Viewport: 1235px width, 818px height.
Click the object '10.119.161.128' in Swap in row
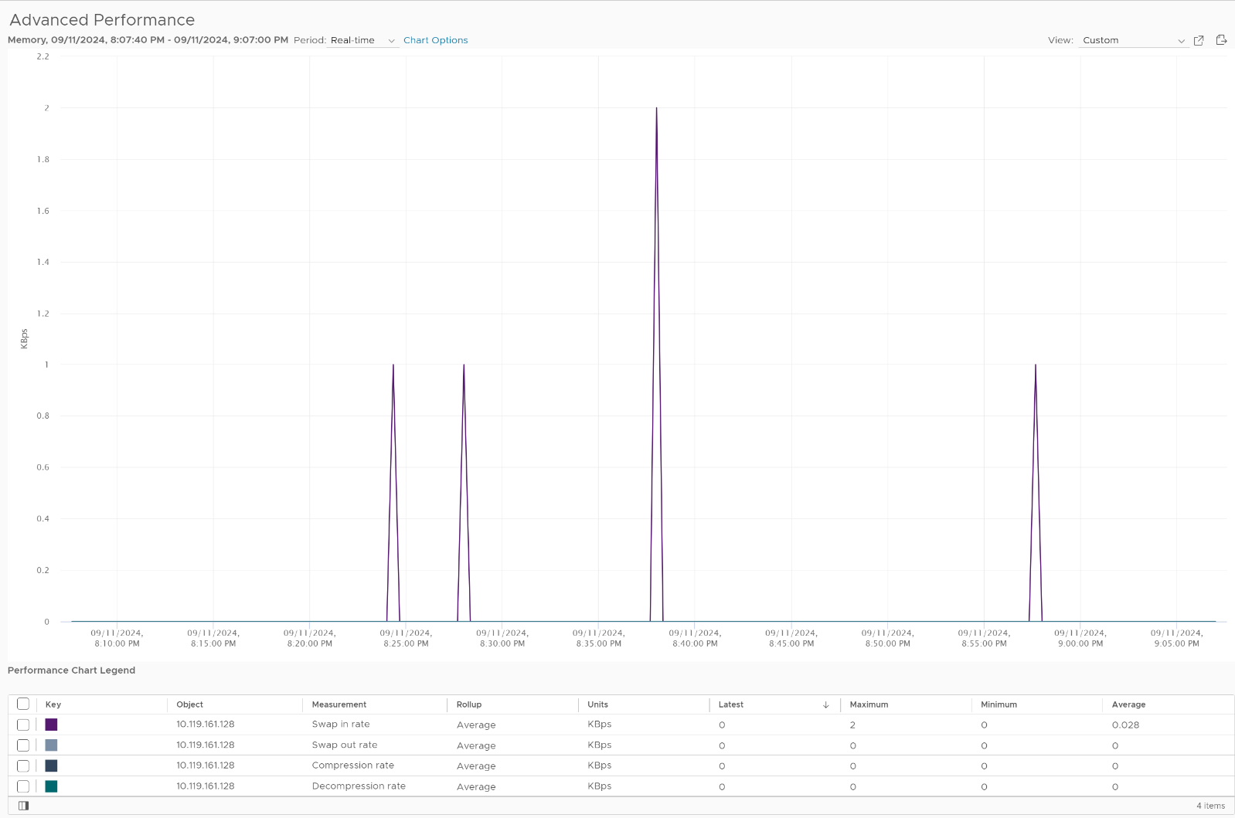[x=205, y=725]
